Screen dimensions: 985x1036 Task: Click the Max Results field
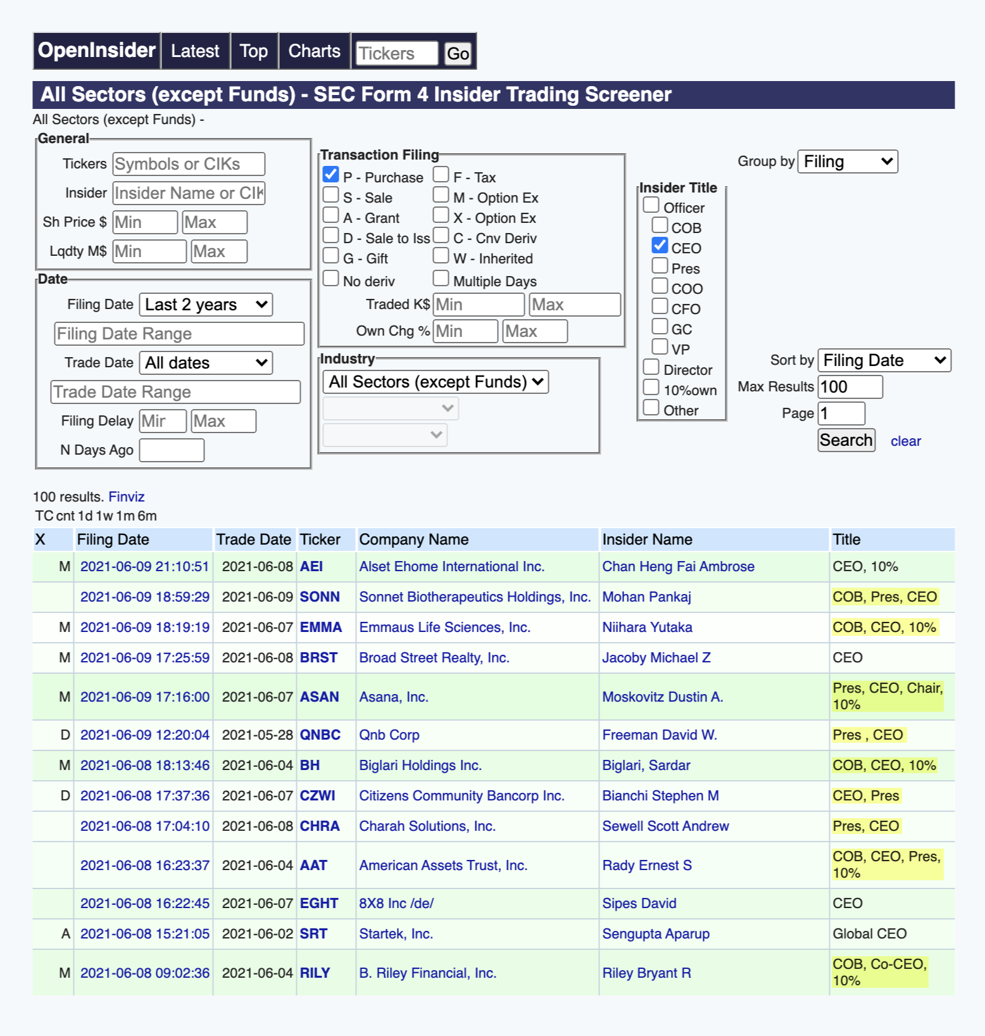pos(850,387)
